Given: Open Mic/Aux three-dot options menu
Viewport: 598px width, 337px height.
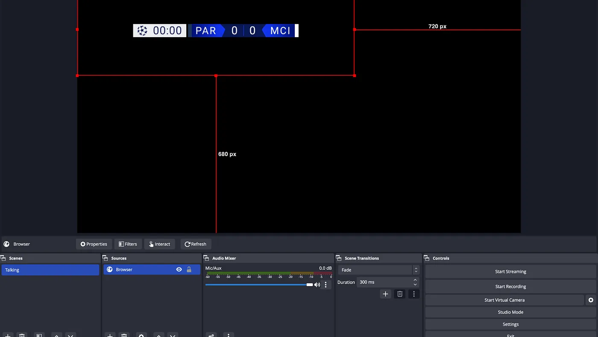Looking at the screenshot, I should click(x=325, y=285).
